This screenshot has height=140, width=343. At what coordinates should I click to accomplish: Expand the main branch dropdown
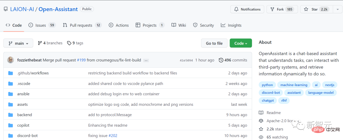click(19, 43)
